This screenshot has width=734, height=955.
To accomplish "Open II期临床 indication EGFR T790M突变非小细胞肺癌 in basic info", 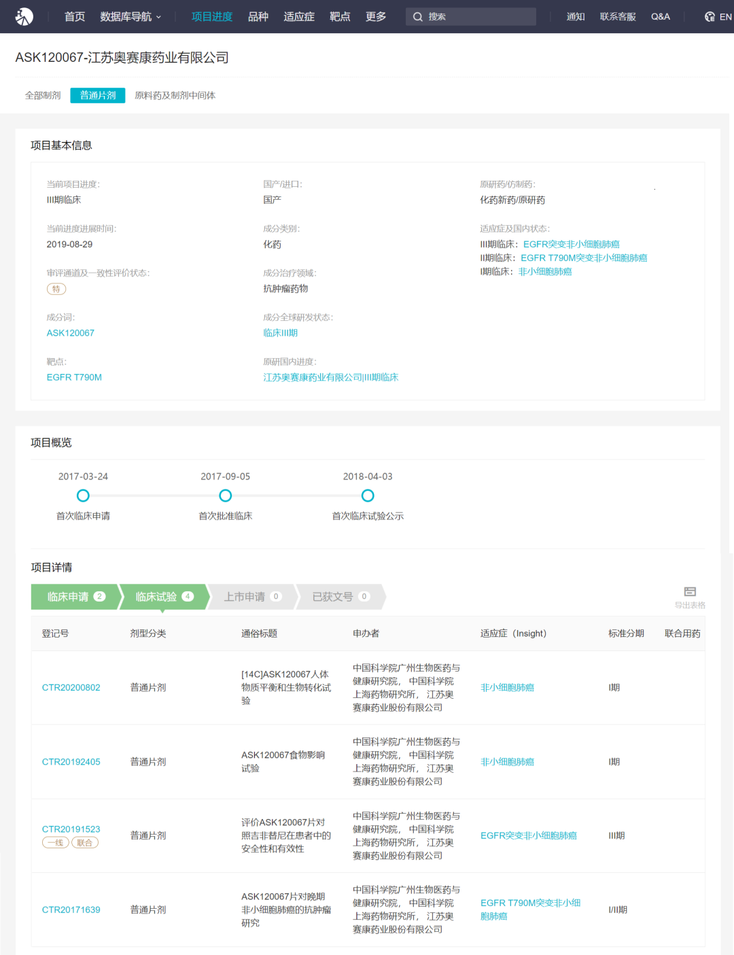I will pyautogui.click(x=584, y=258).
